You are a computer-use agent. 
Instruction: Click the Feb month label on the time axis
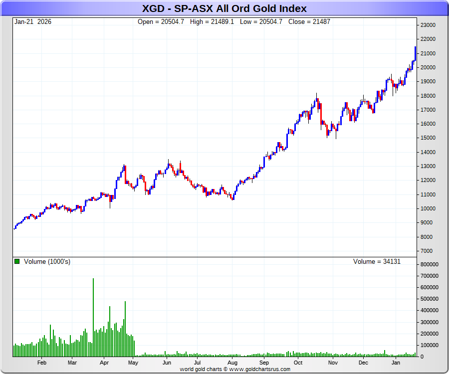pyautogui.click(x=42, y=363)
